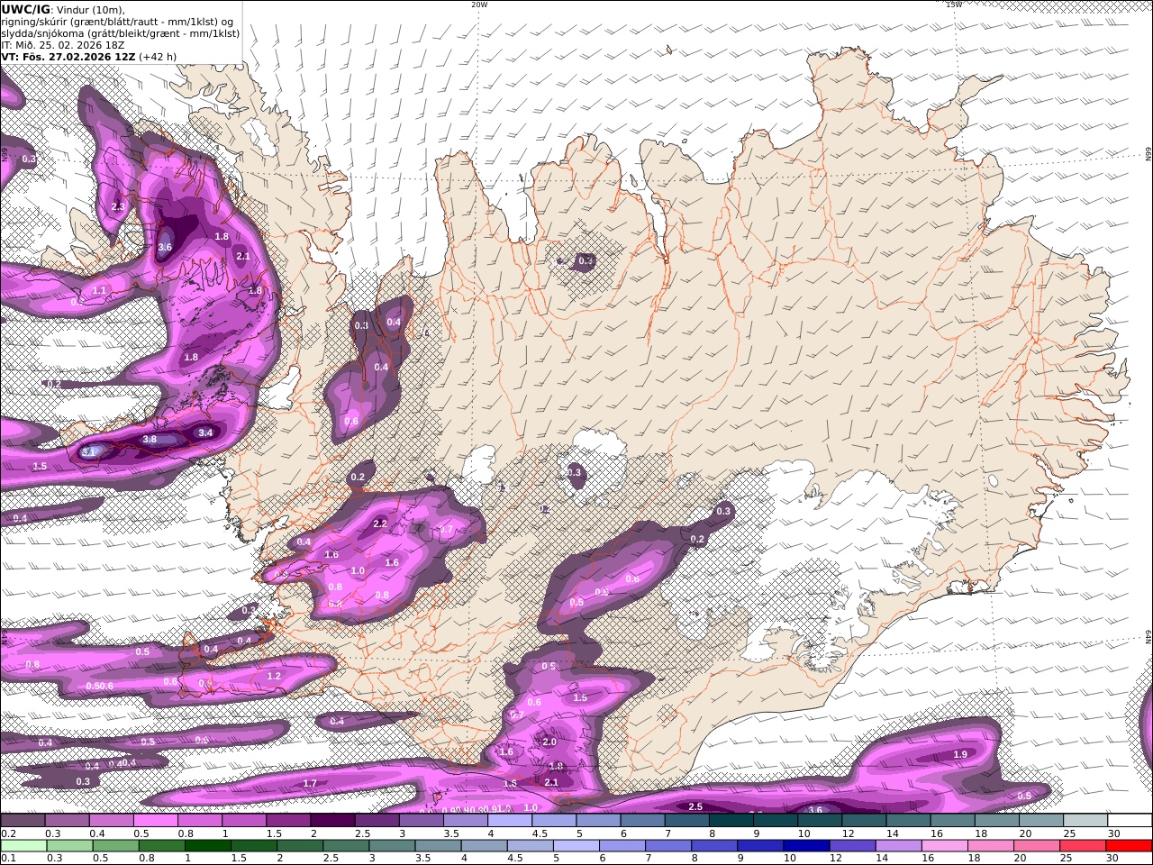1153x865 pixels.
Task: Click the lavender snow swatch between 4 and 4.5
Action: [x=510, y=821]
